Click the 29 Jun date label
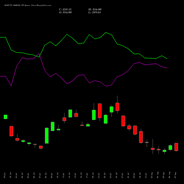Image resolution: width=184 pixels, height=184 pixels. point(4,176)
